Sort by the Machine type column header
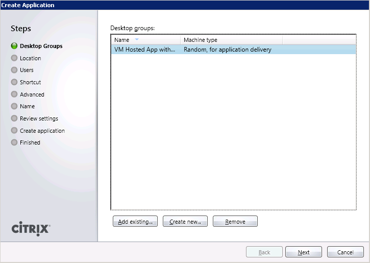The width and height of the screenshot is (370, 263). pyautogui.click(x=231, y=40)
